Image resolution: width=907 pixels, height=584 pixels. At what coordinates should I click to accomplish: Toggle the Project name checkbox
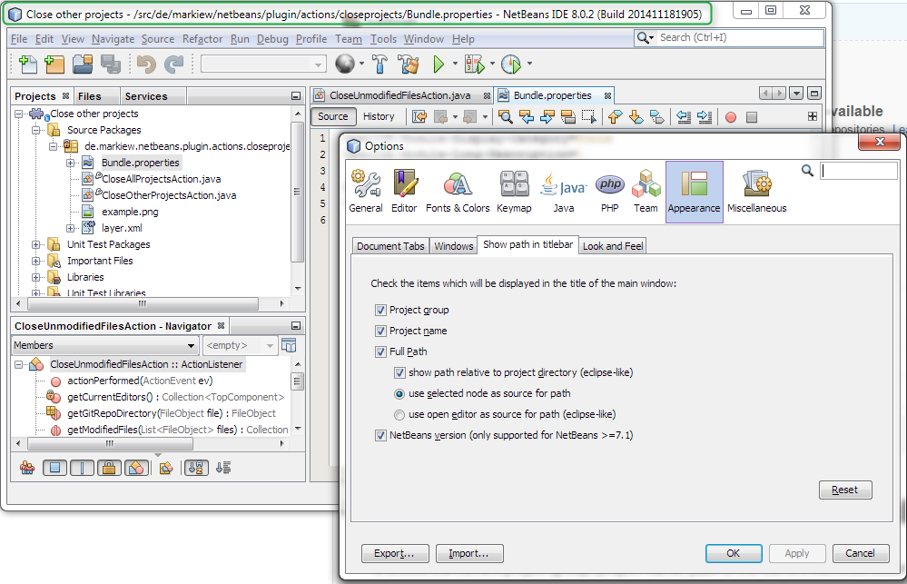(x=380, y=332)
